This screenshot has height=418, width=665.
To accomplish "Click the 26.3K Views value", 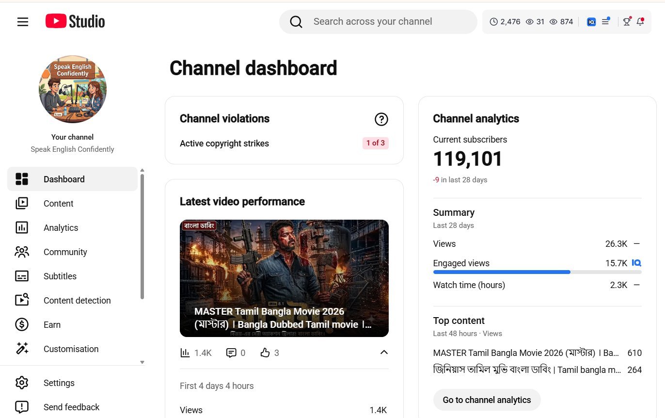I will point(617,243).
